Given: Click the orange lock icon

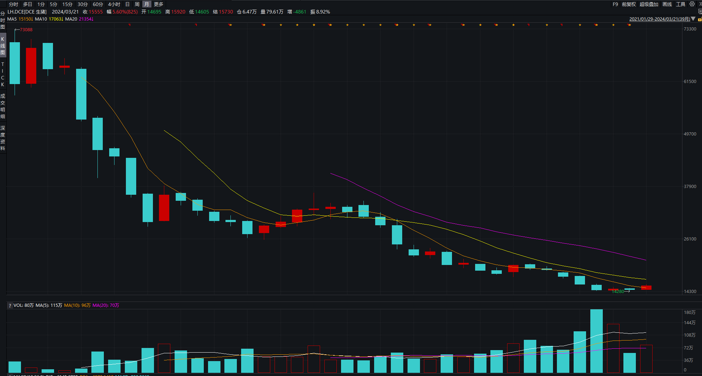Looking at the screenshot, I should pos(700,19).
